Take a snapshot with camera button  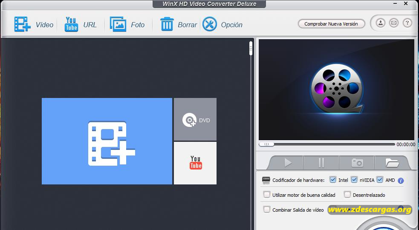357,162
